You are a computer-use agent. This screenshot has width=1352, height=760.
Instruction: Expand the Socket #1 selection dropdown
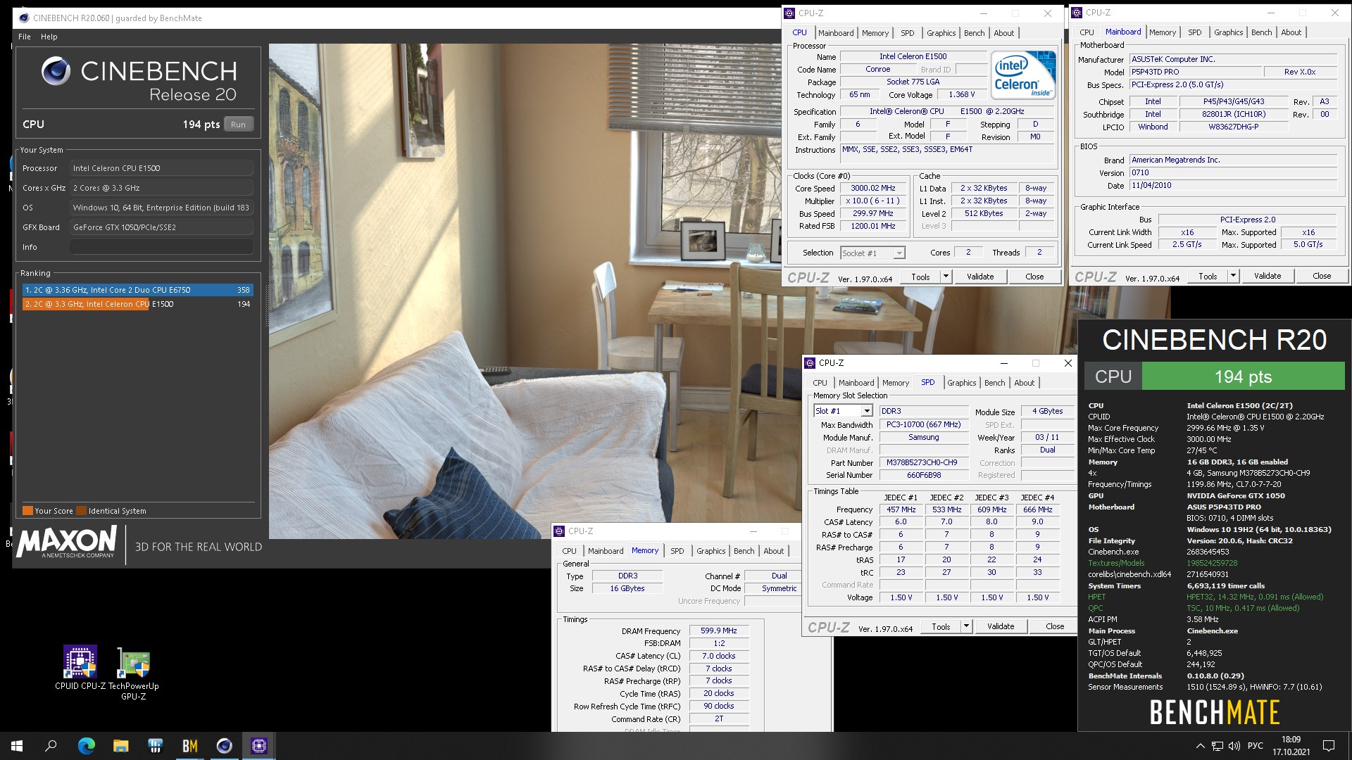click(x=899, y=253)
